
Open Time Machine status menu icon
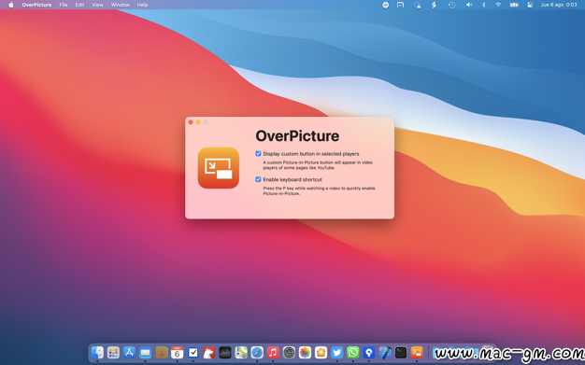pyautogui.click(x=451, y=5)
